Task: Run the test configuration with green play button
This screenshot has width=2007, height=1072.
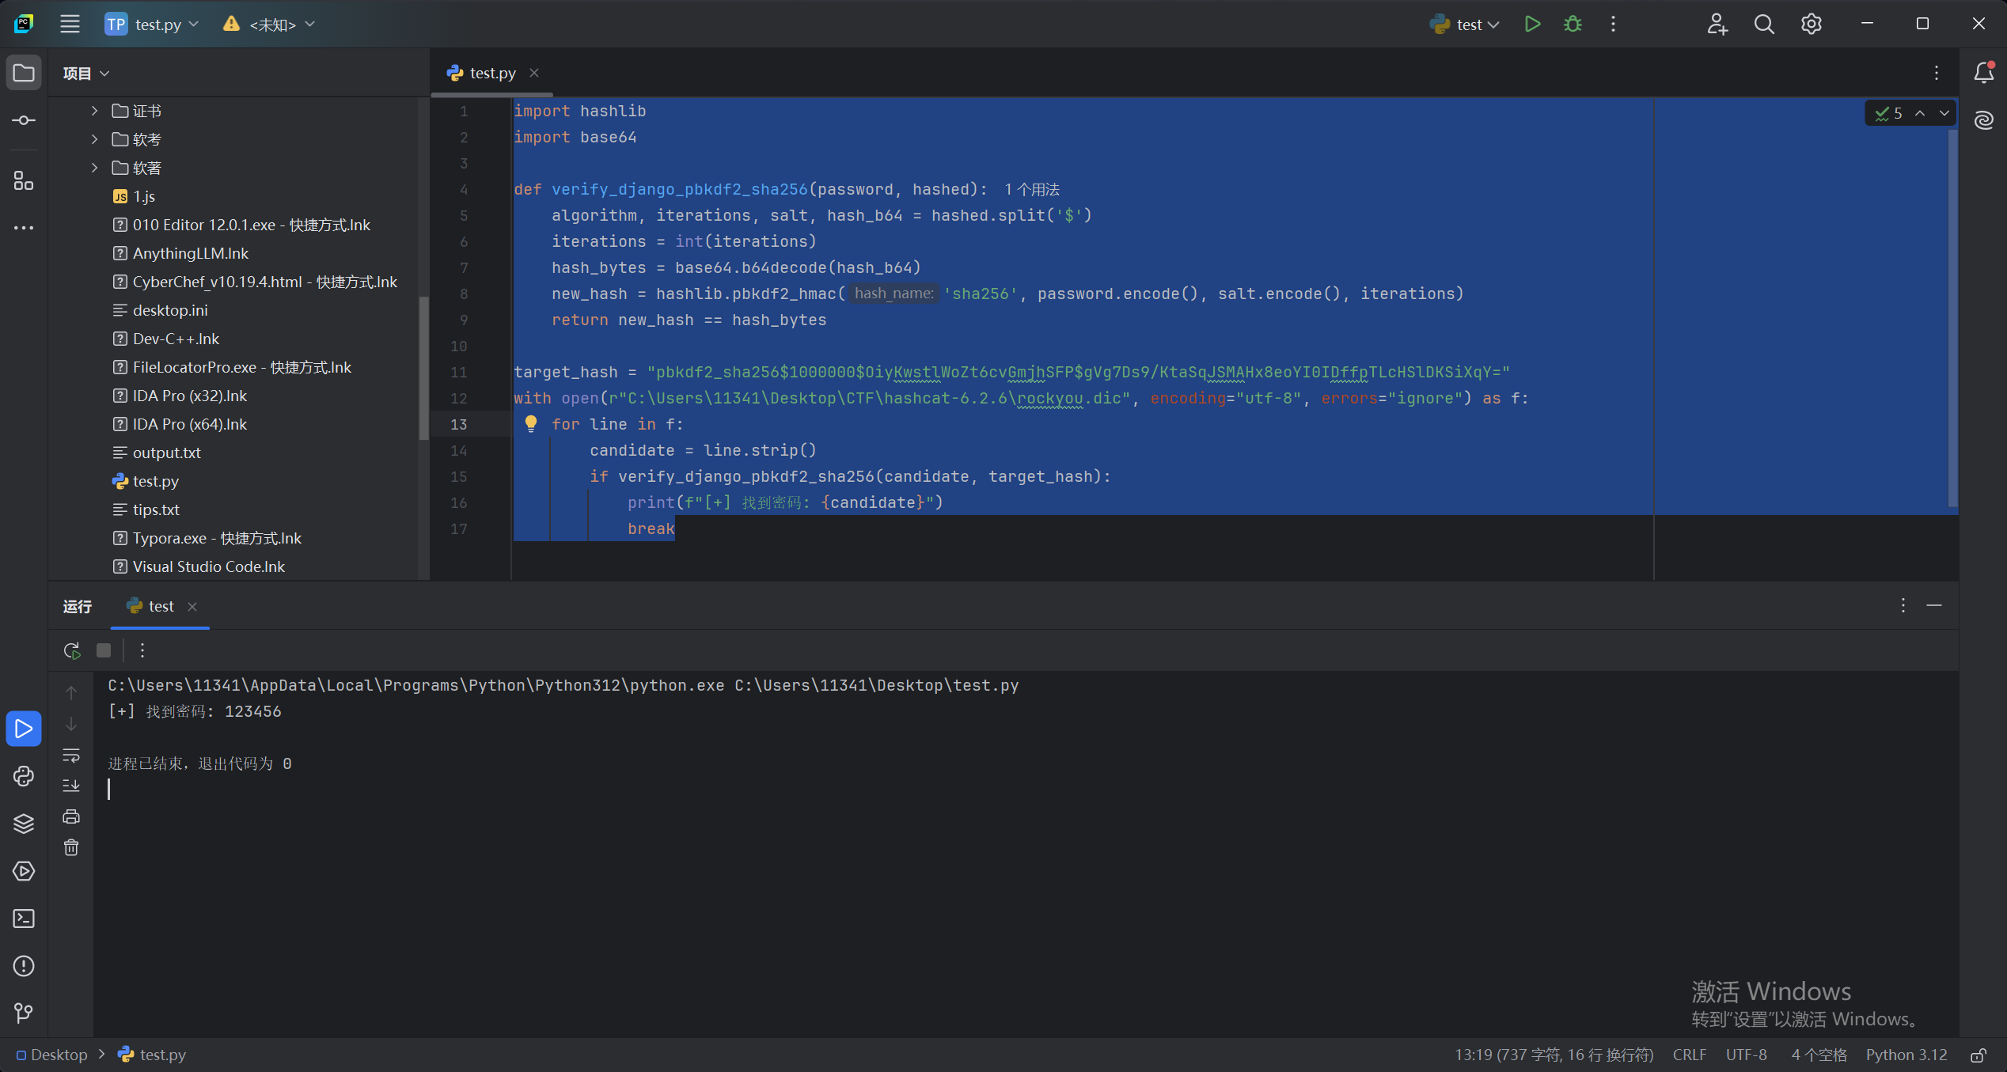Action: (x=1532, y=24)
